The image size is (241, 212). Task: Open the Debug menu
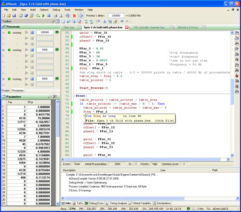click(x=56, y=9)
